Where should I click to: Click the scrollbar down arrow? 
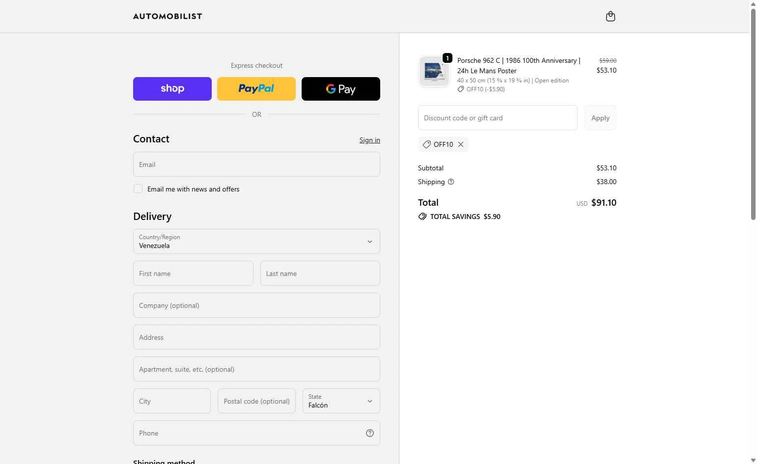tap(753, 460)
